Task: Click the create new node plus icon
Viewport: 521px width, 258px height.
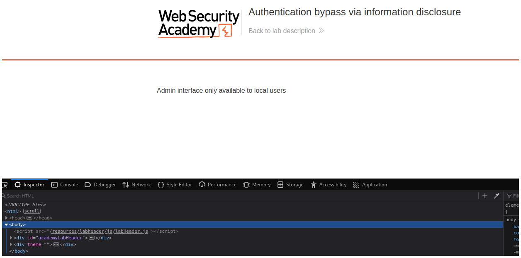Action: (x=485, y=196)
